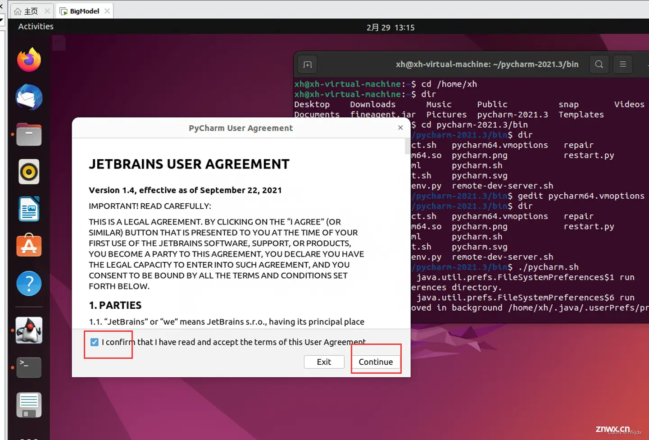This screenshot has height=440, width=649.
Task: Close the PyCharm User Agreement dialog
Action: pyautogui.click(x=400, y=128)
